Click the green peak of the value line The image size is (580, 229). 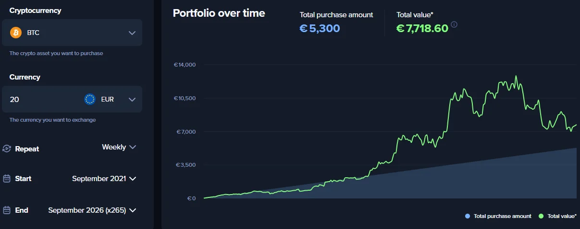(516, 76)
